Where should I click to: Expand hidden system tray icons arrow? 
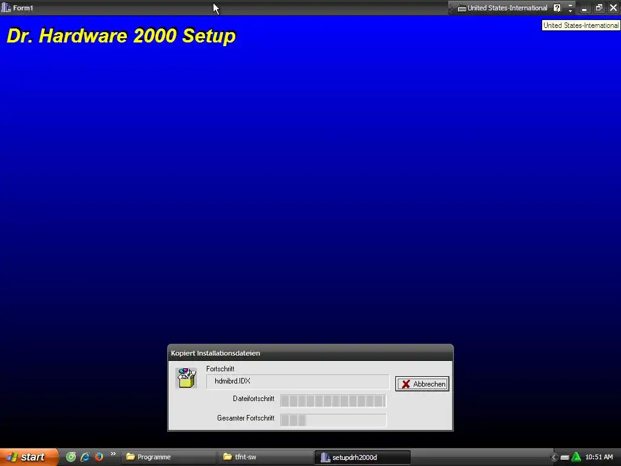click(x=554, y=458)
